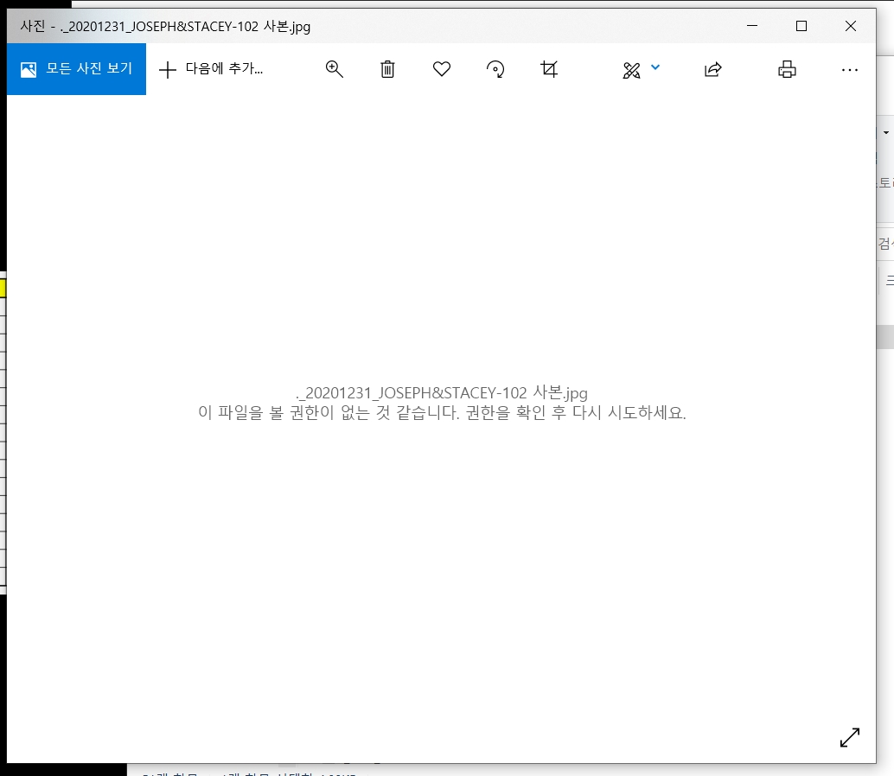Minimize the Photos window
Viewport: 894px width, 776px height.
tap(752, 26)
